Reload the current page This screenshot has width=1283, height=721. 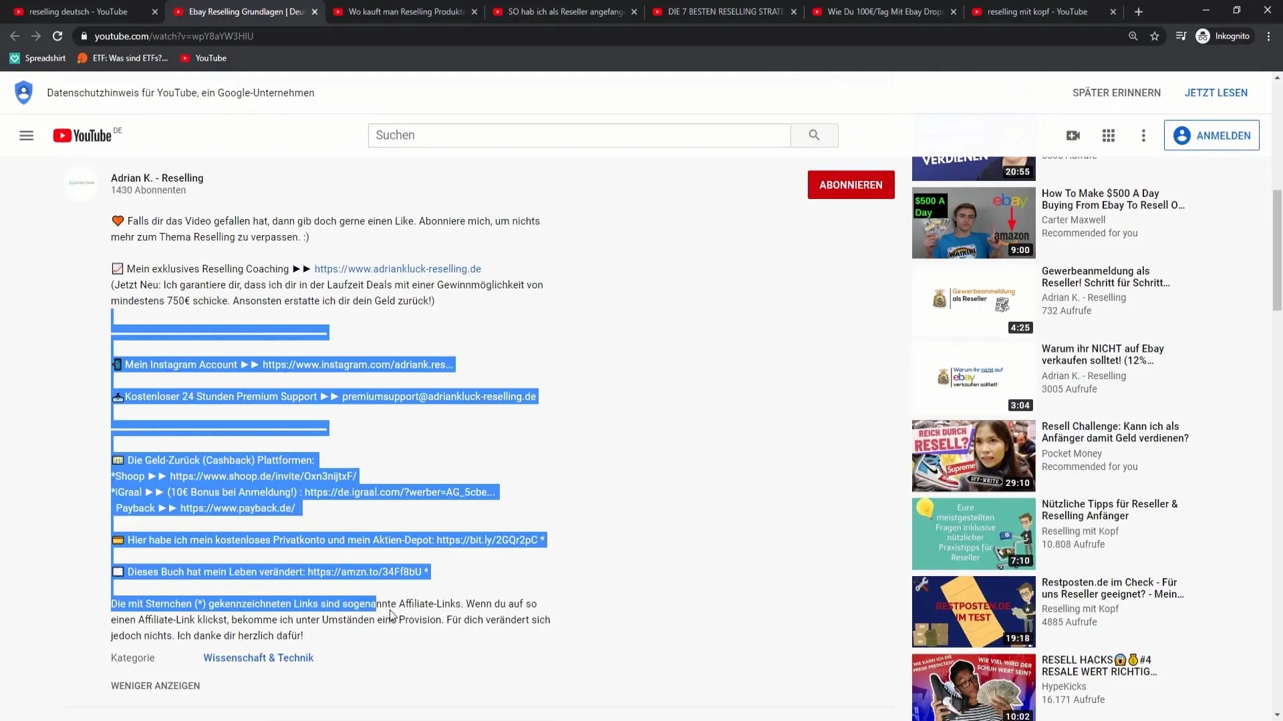pos(57,36)
